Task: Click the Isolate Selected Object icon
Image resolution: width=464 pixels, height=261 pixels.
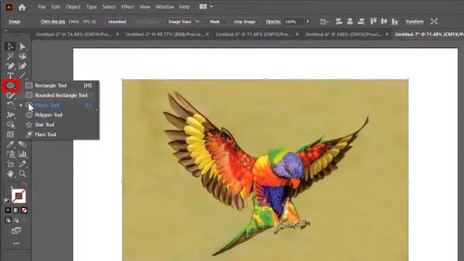Action: point(434,21)
